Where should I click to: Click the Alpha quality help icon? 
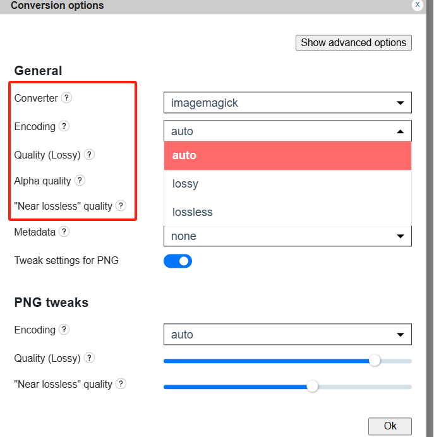click(x=80, y=181)
